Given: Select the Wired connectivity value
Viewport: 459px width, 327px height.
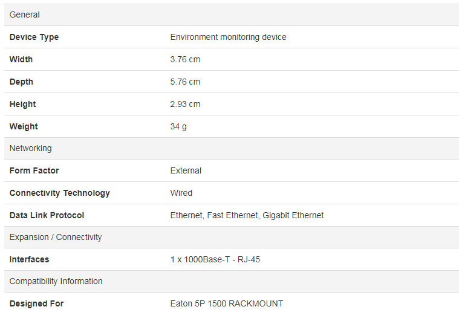Looking at the screenshot, I should pos(181,193).
